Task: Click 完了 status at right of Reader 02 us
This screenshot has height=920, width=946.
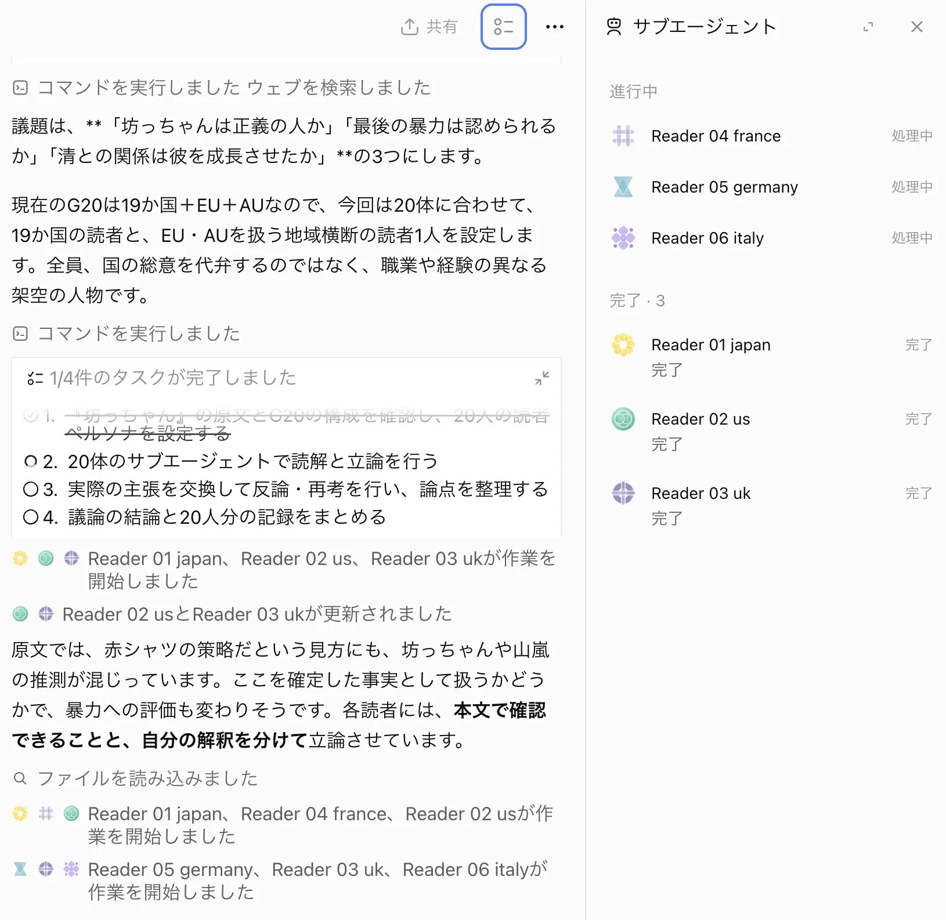Action: [919, 419]
